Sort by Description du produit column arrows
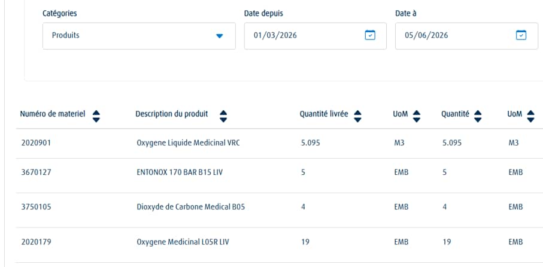Viewport: 543px width, 267px height. [x=223, y=116]
